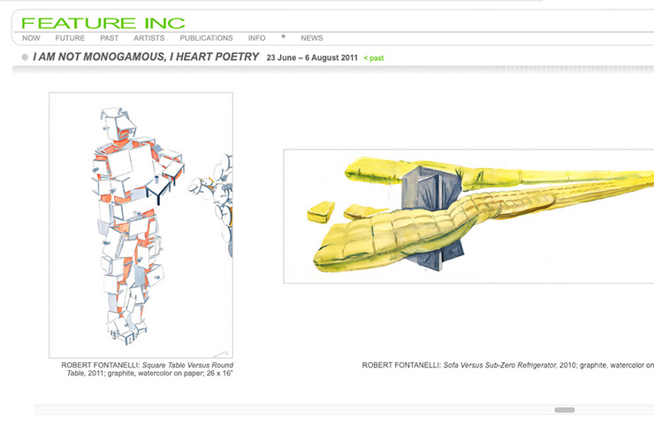The image size is (654, 433).
Task: Open the PUBLICATIONS page
Action: tap(206, 38)
